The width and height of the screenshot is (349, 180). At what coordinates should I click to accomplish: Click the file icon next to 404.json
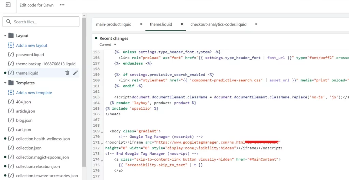click(11, 102)
